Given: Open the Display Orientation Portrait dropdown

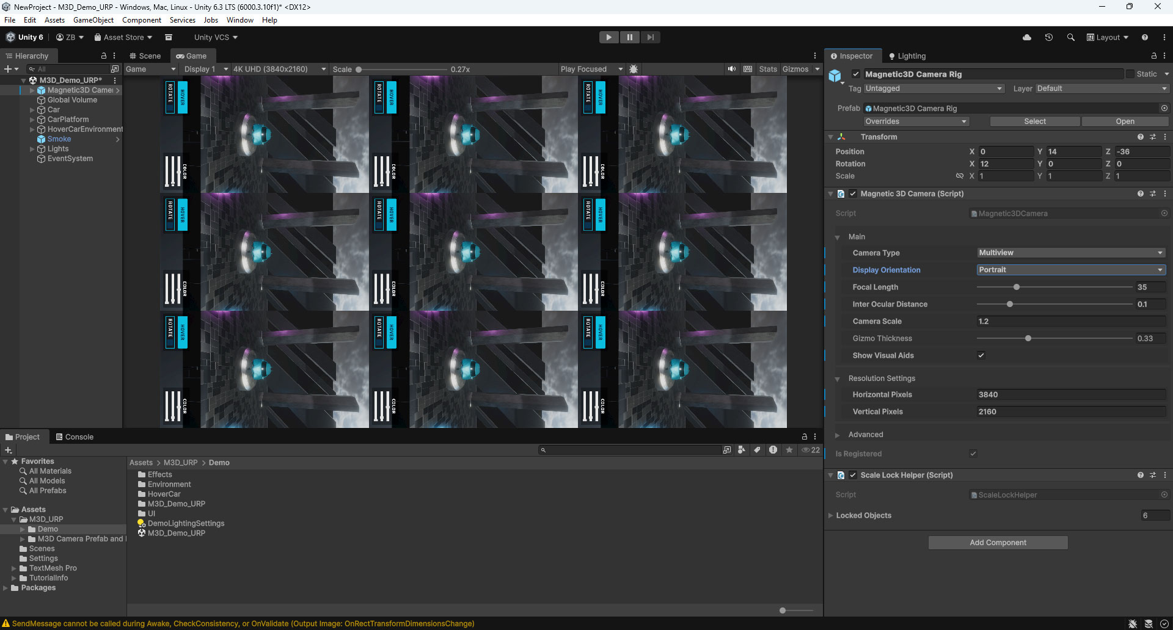Looking at the screenshot, I should pyautogui.click(x=1071, y=269).
